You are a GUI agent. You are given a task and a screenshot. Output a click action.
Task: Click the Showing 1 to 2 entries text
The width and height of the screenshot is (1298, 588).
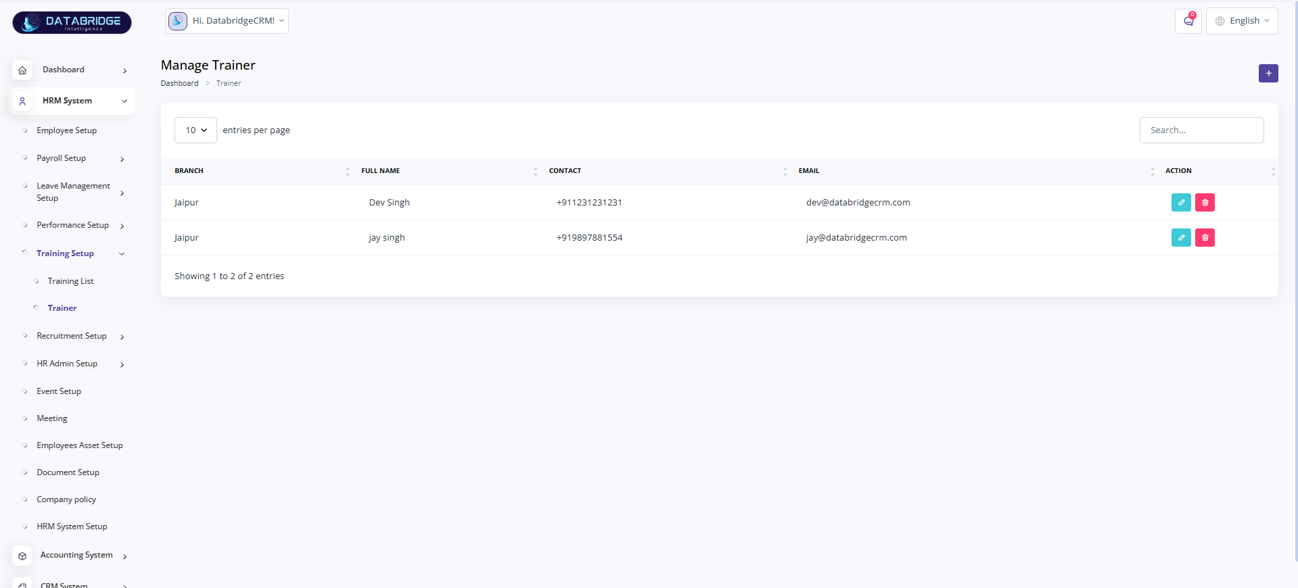click(229, 276)
